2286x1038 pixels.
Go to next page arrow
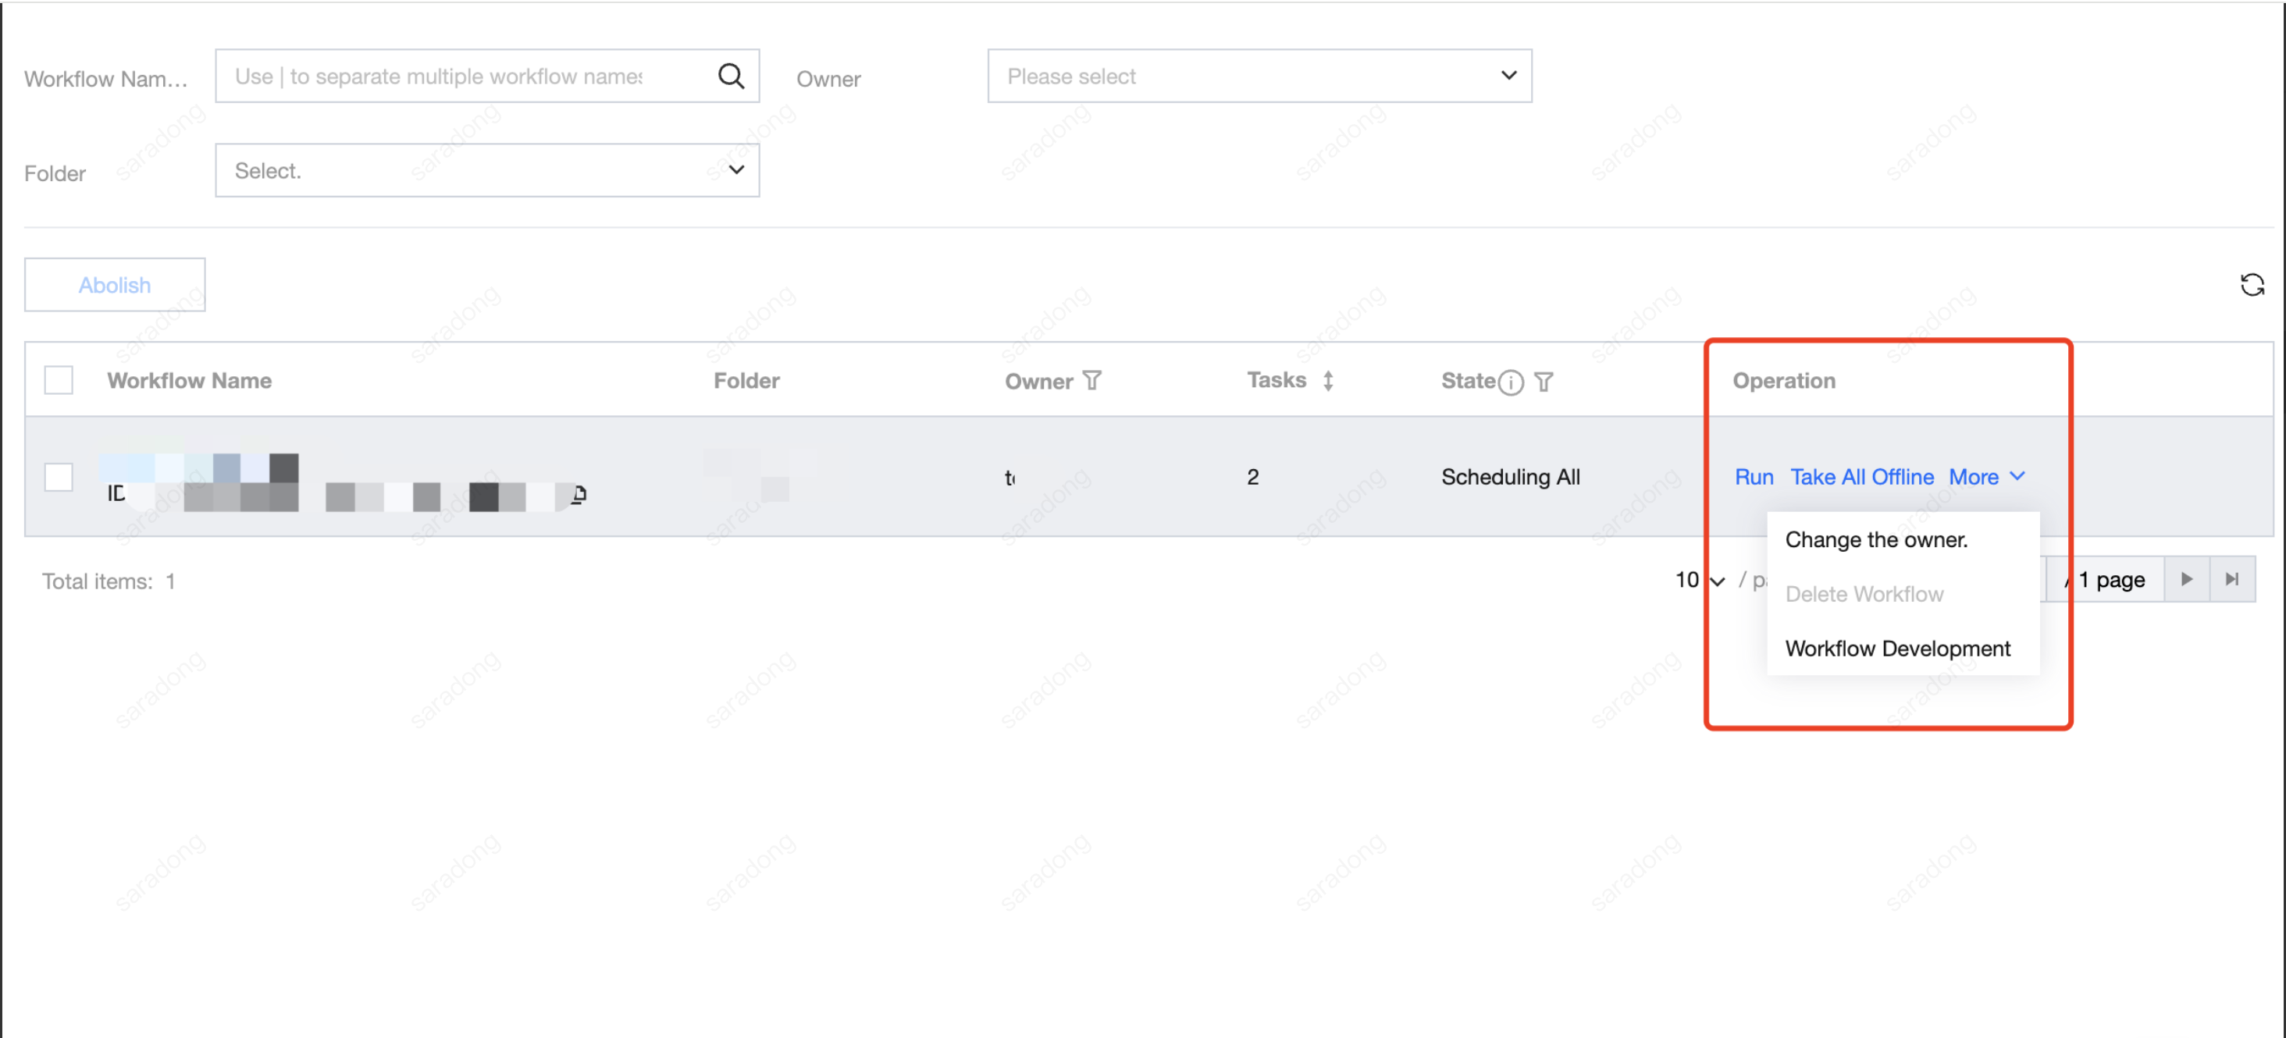(x=2187, y=579)
